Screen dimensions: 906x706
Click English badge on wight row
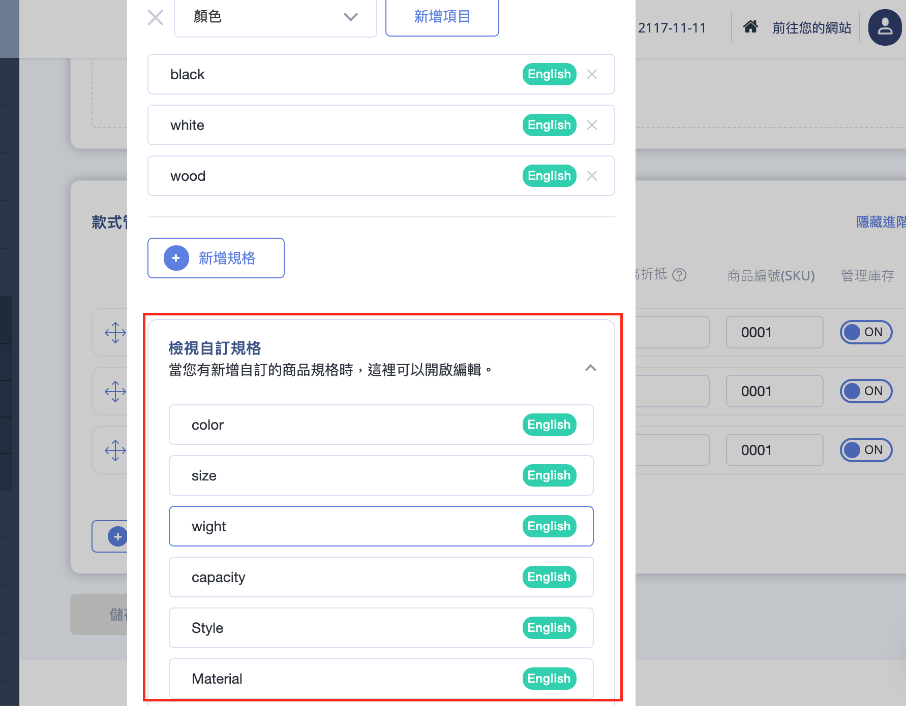pyautogui.click(x=549, y=526)
